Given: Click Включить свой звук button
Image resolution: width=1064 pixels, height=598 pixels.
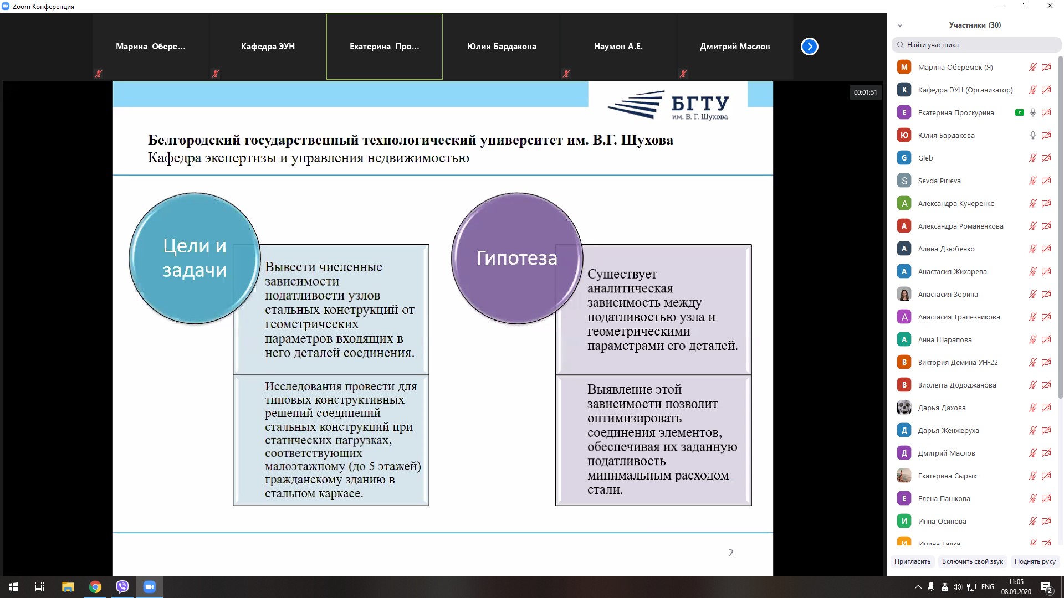Looking at the screenshot, I should 972,561.
